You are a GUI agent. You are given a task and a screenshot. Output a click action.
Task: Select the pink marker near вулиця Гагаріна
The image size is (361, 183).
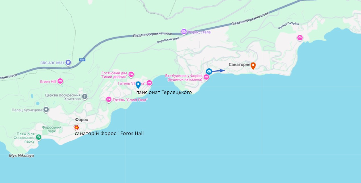pyautogui.click(x=300, y=37)
